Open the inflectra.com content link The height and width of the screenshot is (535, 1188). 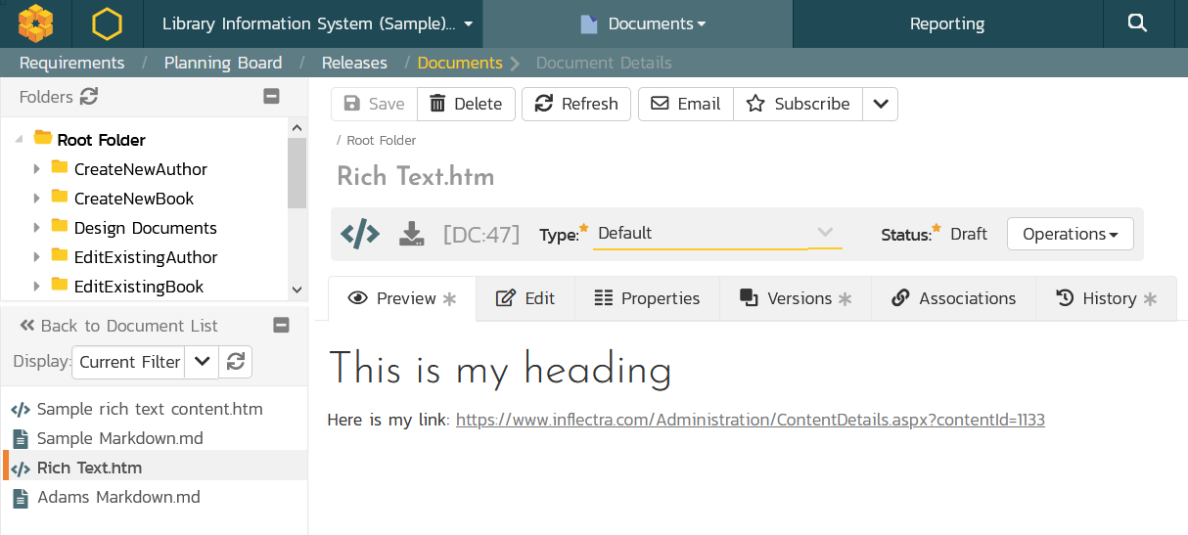coord(750,420)
